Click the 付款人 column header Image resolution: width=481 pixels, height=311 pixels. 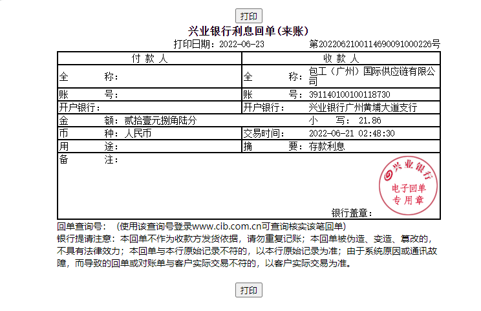[x=149, y=58]
